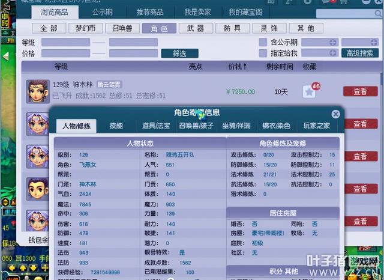Viewport: 384px width, 280px height.
Task: Tick the 含公示期 checkbox
Action: point(263,42)
